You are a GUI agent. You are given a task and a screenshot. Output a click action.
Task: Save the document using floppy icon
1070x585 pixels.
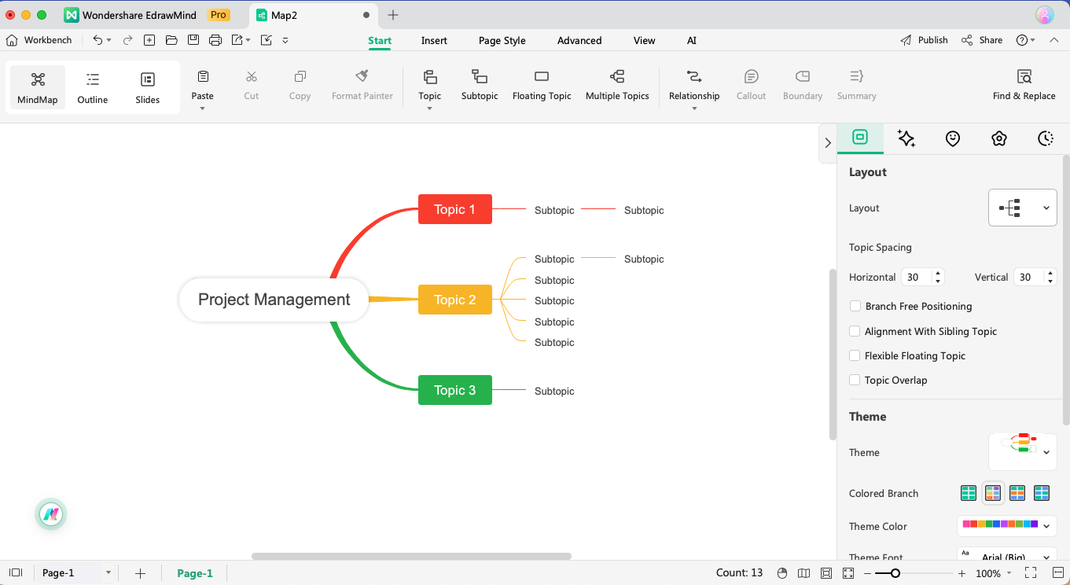(193, 40)
